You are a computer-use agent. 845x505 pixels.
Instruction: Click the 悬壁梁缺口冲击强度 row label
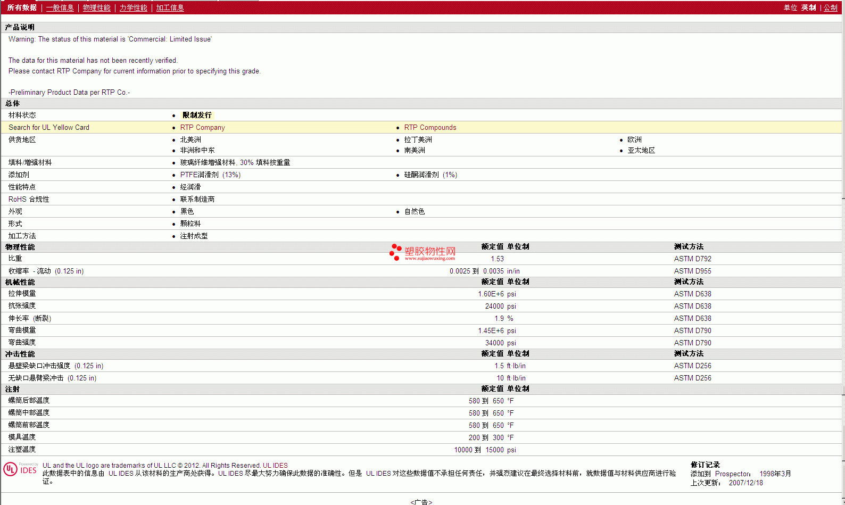[56, 366]
